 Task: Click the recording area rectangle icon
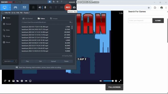coord(2,13)
